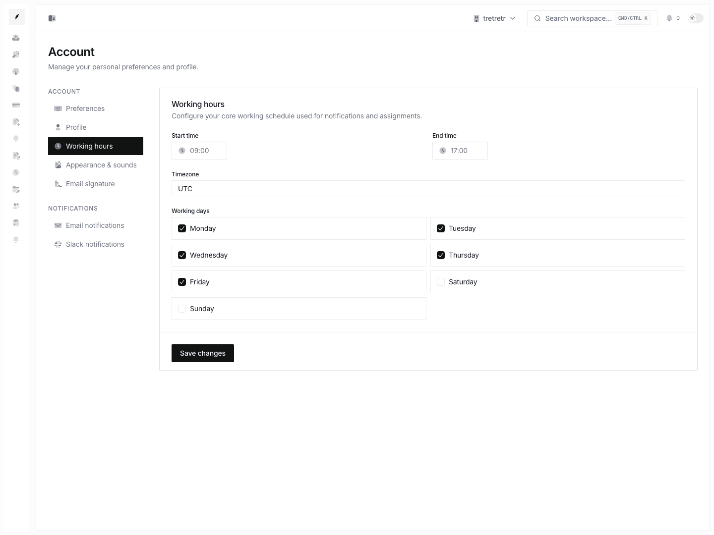This screenshot has width=714, height=535.
Task: Click the clock icon in the Start time field
Action: click(x=182, y=151)
